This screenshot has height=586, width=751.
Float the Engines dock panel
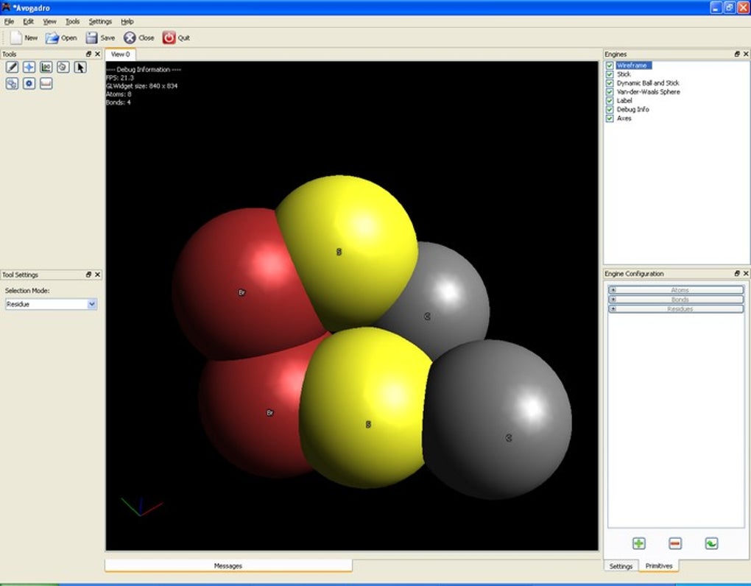pos(737,54)
